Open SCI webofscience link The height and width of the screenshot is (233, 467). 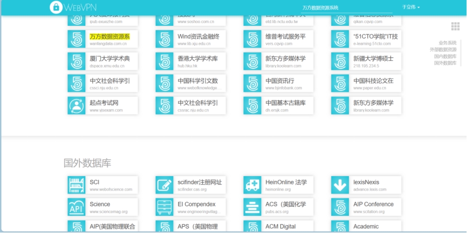tap(94, 182)
